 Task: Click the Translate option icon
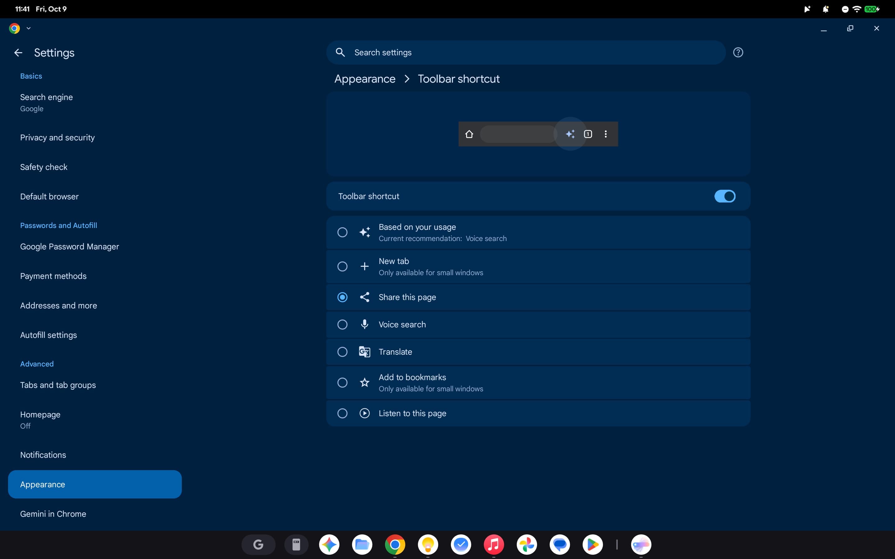(x=365, y=352)
